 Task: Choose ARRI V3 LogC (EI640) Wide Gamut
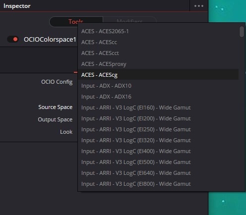158,173
